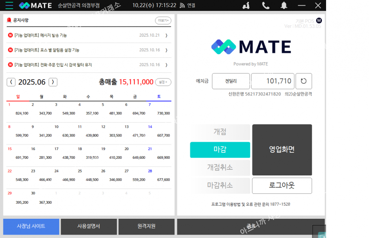Open the notification bell icon

point(284,5)
